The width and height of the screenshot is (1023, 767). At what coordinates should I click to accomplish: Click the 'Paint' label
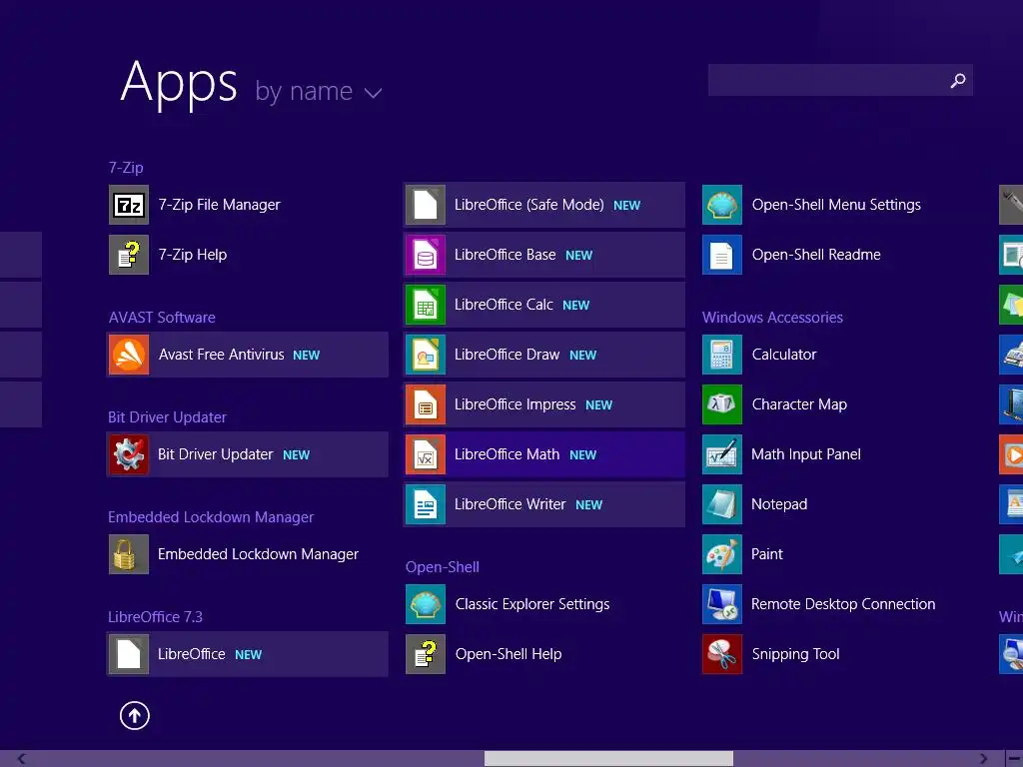click(x=766, y=554)
